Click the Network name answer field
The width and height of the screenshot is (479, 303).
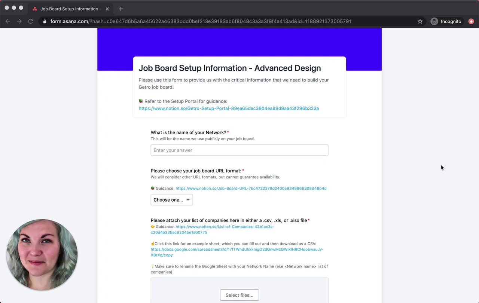coord(239,150)
